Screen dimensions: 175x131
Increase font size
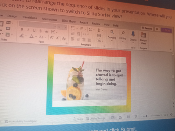coord(51,37)
